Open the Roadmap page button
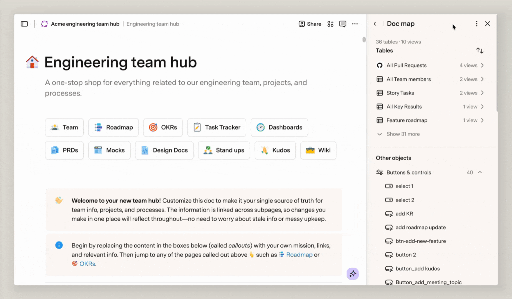Image resolution: width=512 pixels, height=299 pixels. pyautogui.click(x=113, y=127)
